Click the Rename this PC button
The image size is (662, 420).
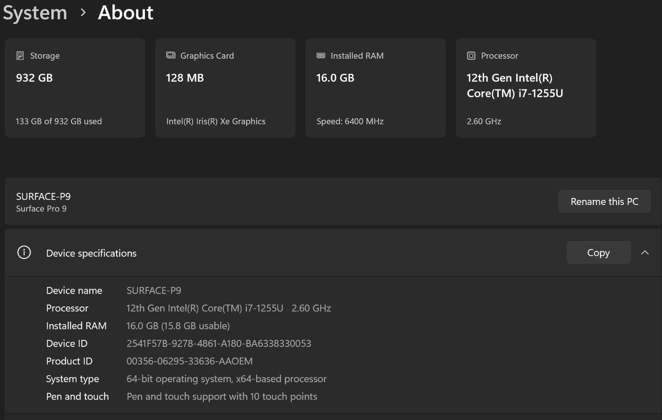click(x=604, y=201)
